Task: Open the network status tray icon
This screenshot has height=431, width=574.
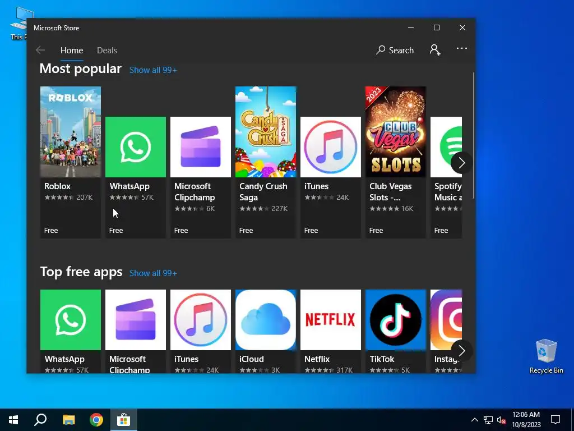Action: click(488, 420)
